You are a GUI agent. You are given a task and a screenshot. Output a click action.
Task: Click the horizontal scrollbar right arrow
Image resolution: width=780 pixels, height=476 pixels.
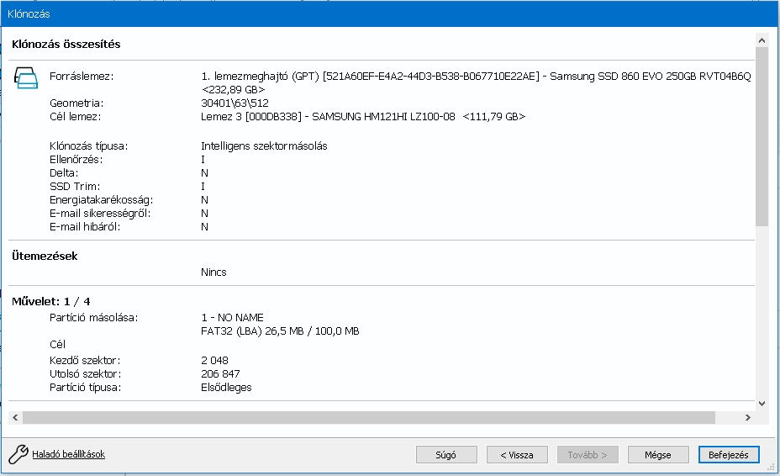[x=747, y=417]
